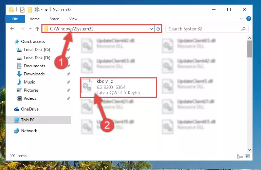The image size is (261, 170).
Task: Unpin Pictures using its pin icon
Action: pos(68,90)
